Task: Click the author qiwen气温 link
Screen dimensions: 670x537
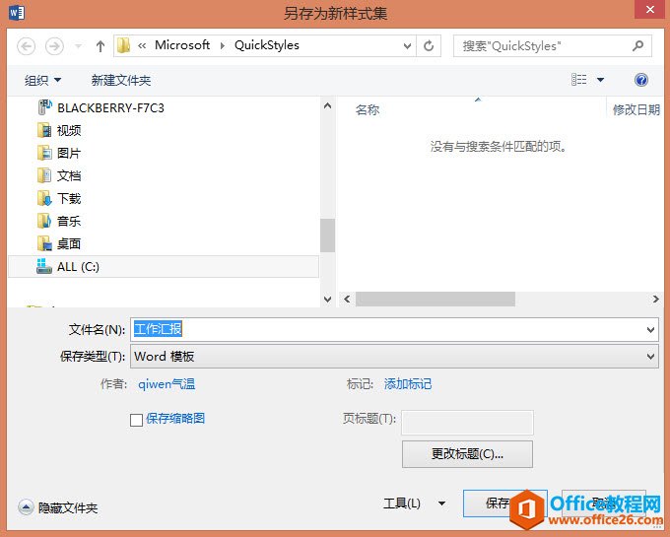Action: pyautogui.click(x=167, y=384)
